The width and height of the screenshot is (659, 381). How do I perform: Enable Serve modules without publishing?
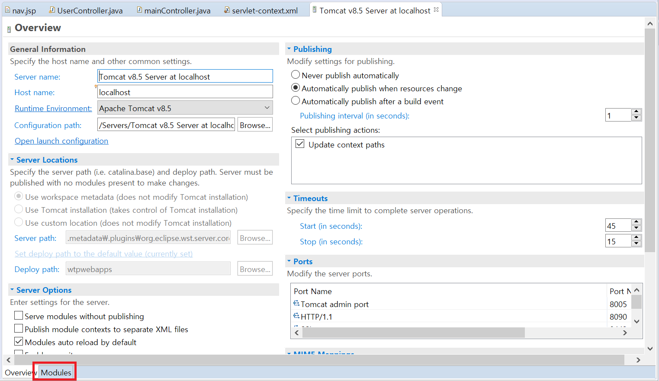click(x=19, y=316)
